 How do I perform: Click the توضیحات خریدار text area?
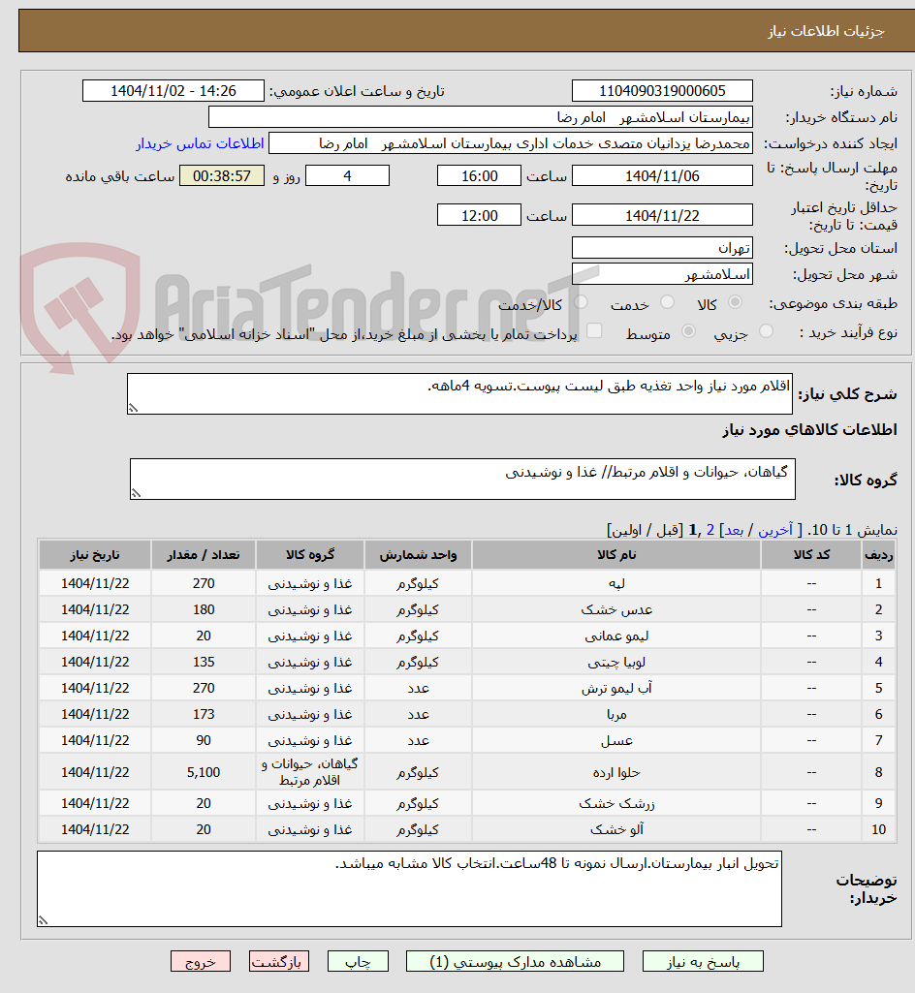pyautogui.click(x=409, y=889)
